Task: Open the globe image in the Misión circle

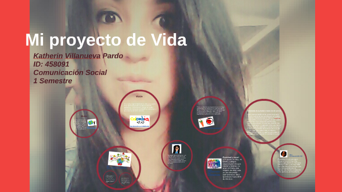Action: pos(92,123)
